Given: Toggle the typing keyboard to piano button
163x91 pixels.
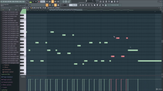Looking at the screenshot, I should coord(47,5).
